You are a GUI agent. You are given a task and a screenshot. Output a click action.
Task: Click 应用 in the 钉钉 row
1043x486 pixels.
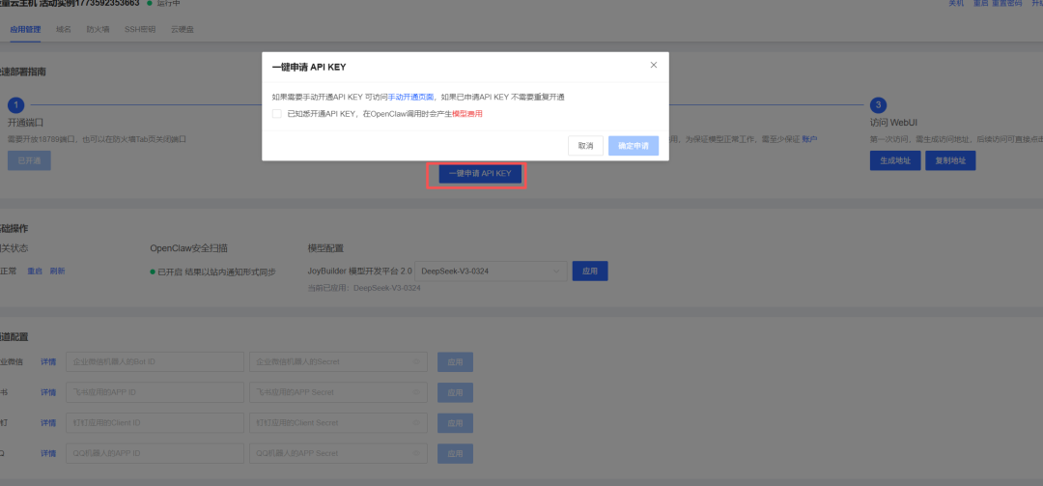(455, 423)
